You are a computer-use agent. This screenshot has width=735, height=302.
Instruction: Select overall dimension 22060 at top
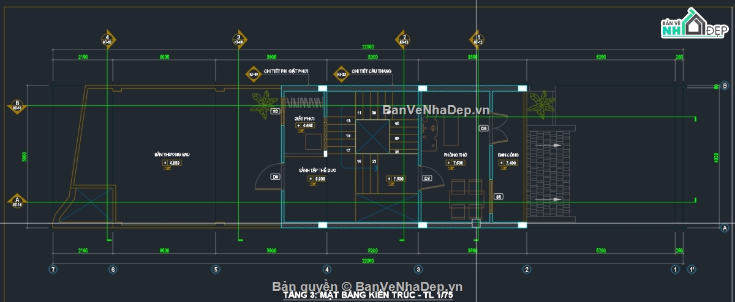(369, 46)
